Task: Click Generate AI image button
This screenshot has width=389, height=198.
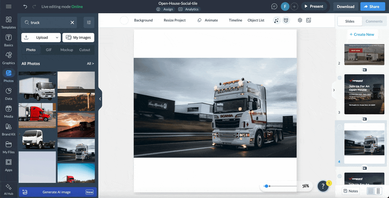Action: (58, 192)
